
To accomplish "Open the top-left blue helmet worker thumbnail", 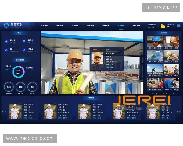I will [155, 42].
